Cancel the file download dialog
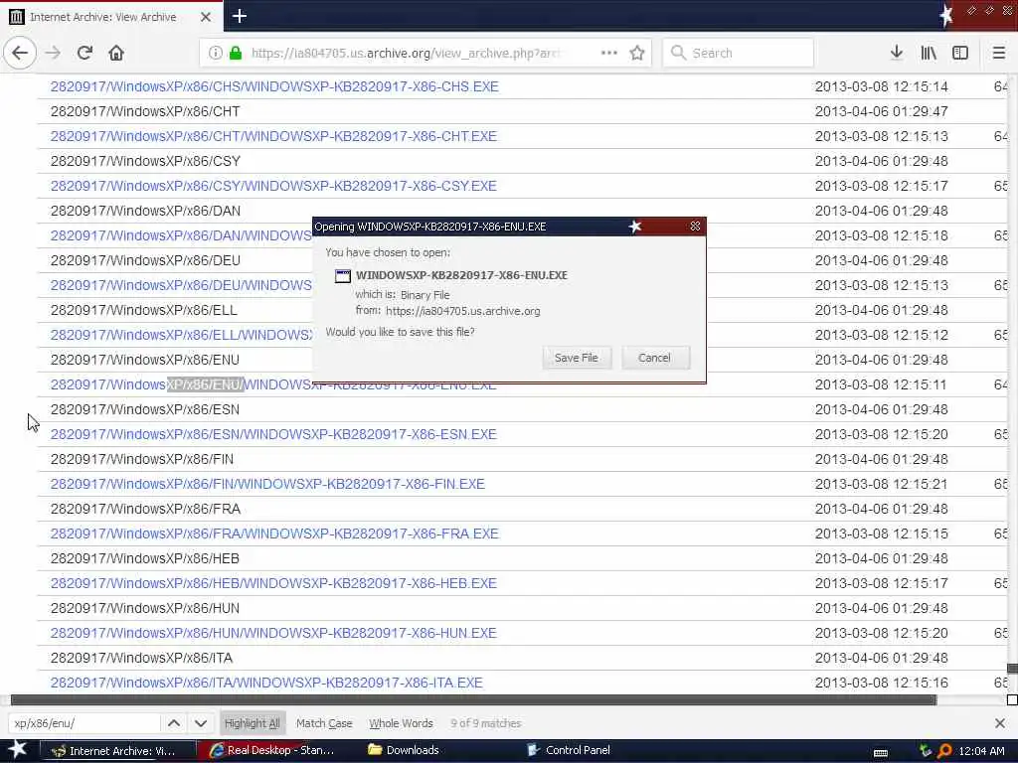 pos(654,358)
